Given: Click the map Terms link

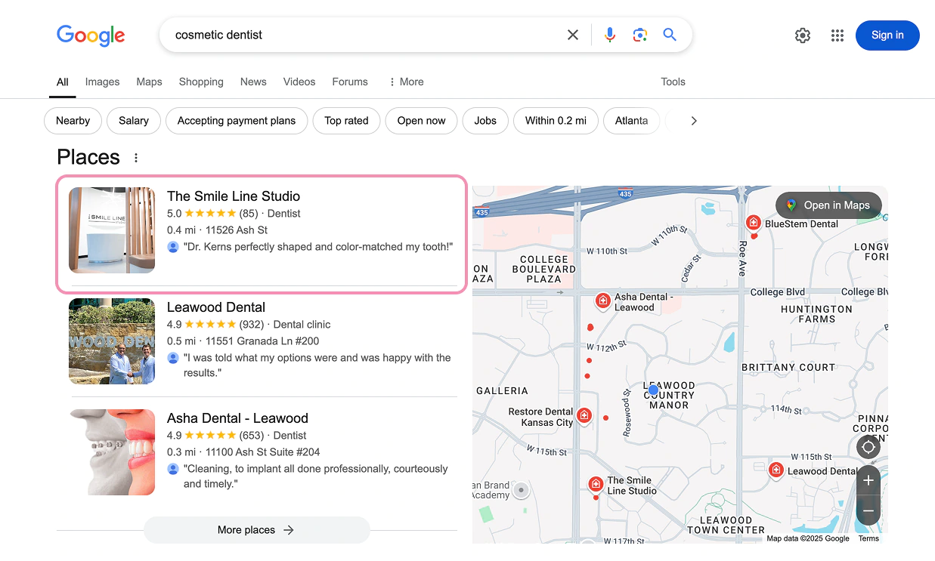Looking at the screenshot, I should click(868, 538).
